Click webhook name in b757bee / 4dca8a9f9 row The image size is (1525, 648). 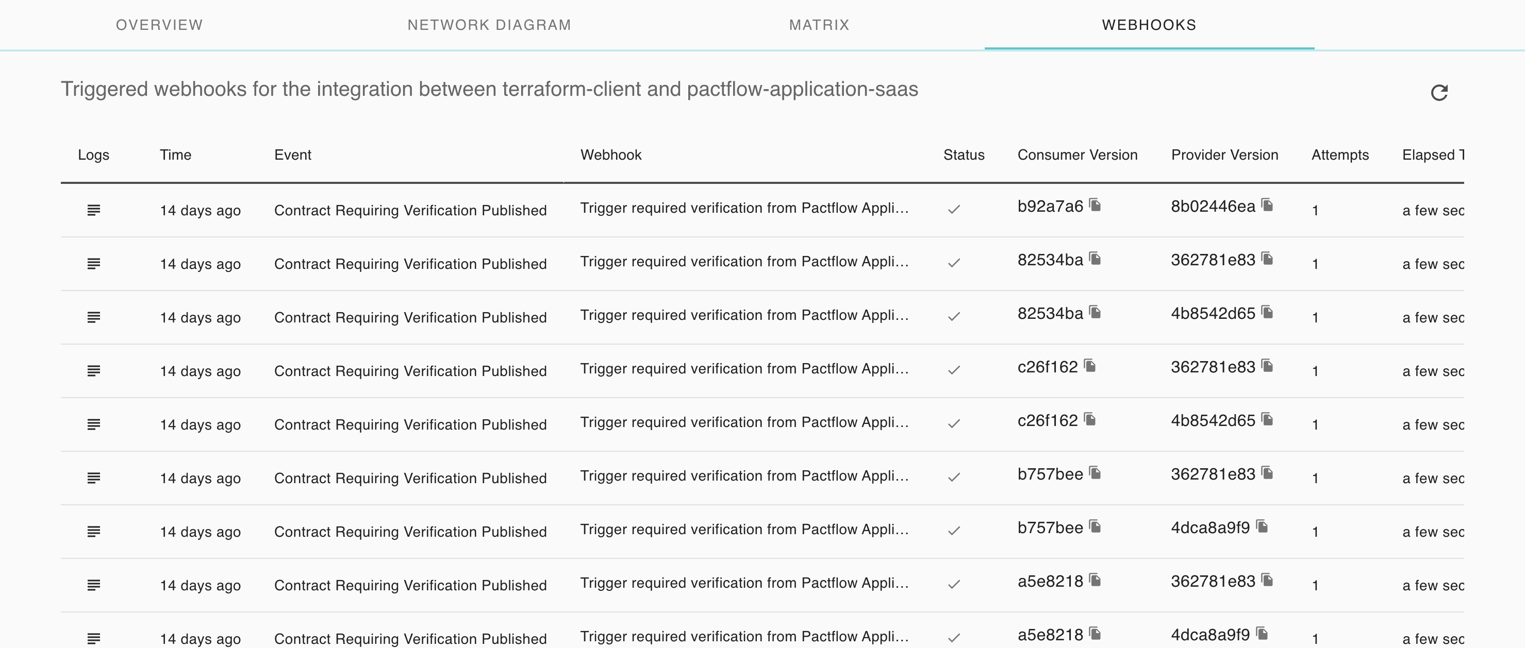coord(744,530)
